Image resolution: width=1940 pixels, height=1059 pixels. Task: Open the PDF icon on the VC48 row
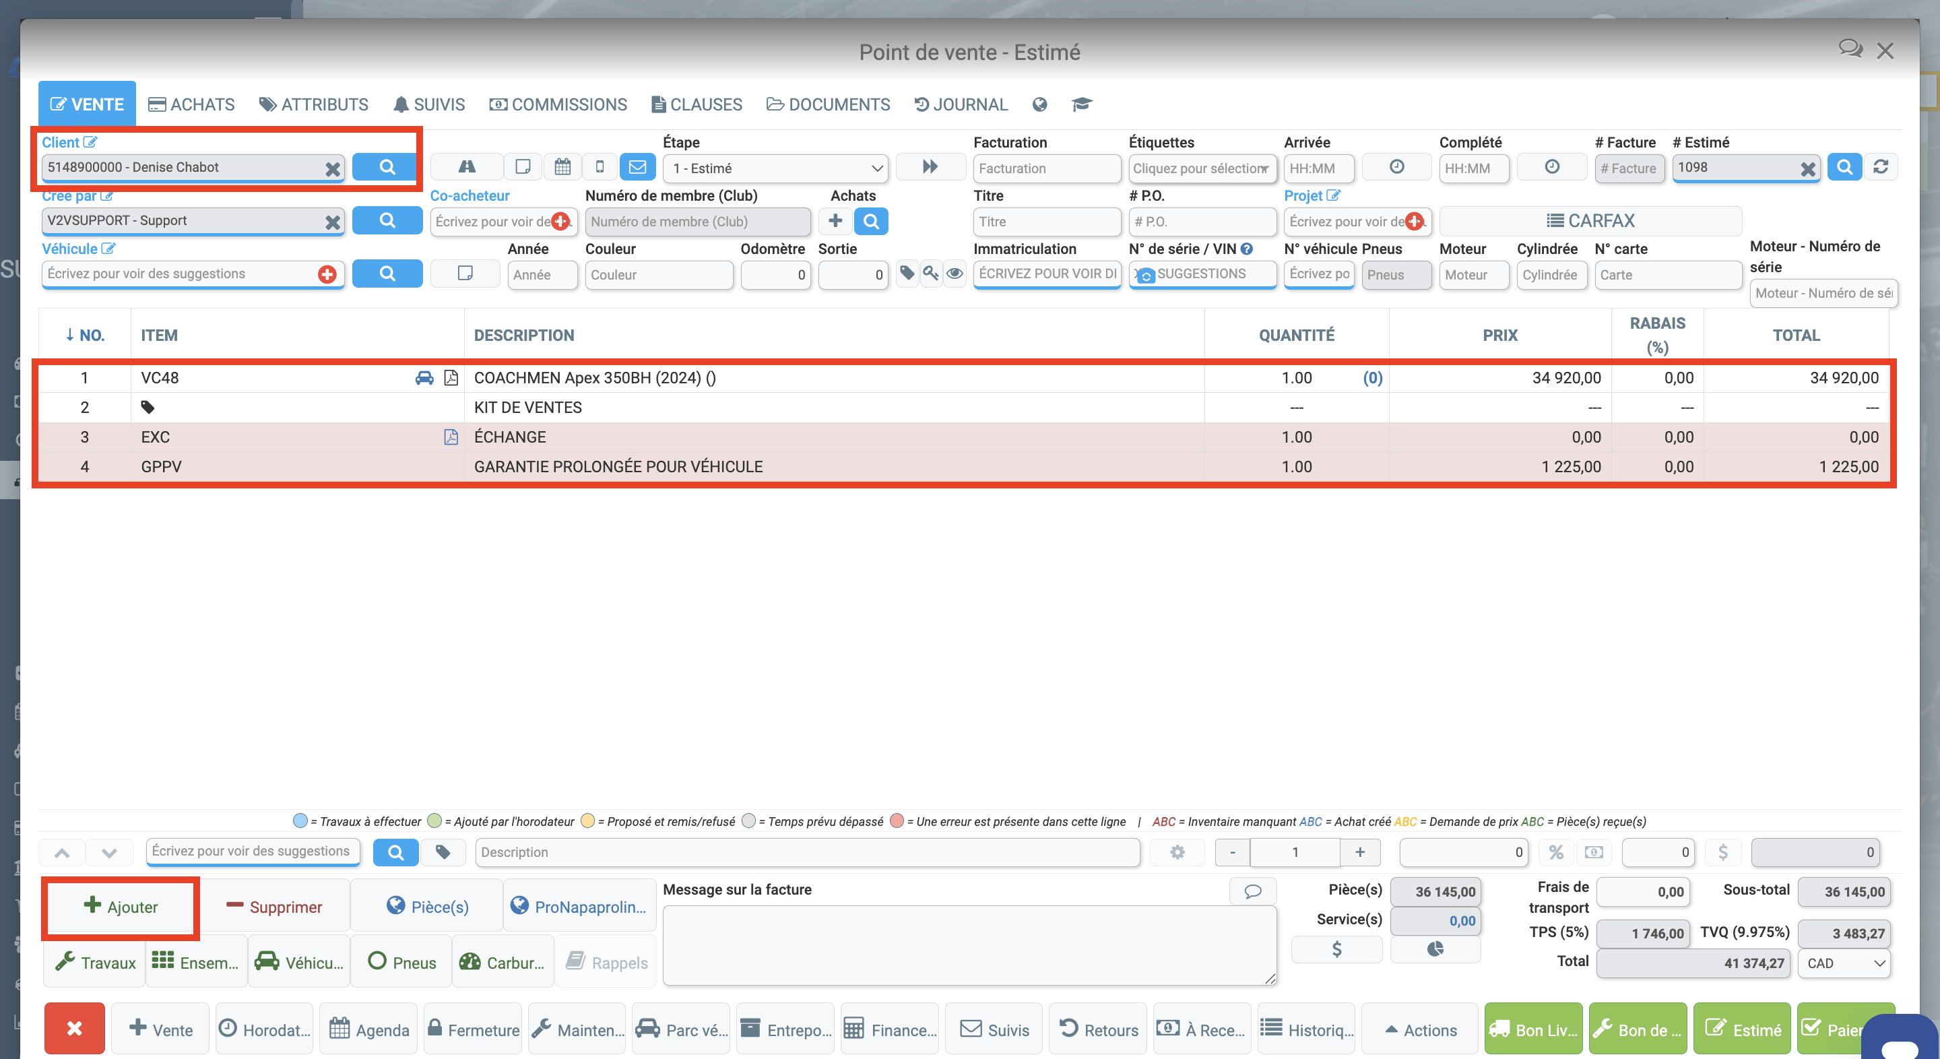click(x=451, y=377)
